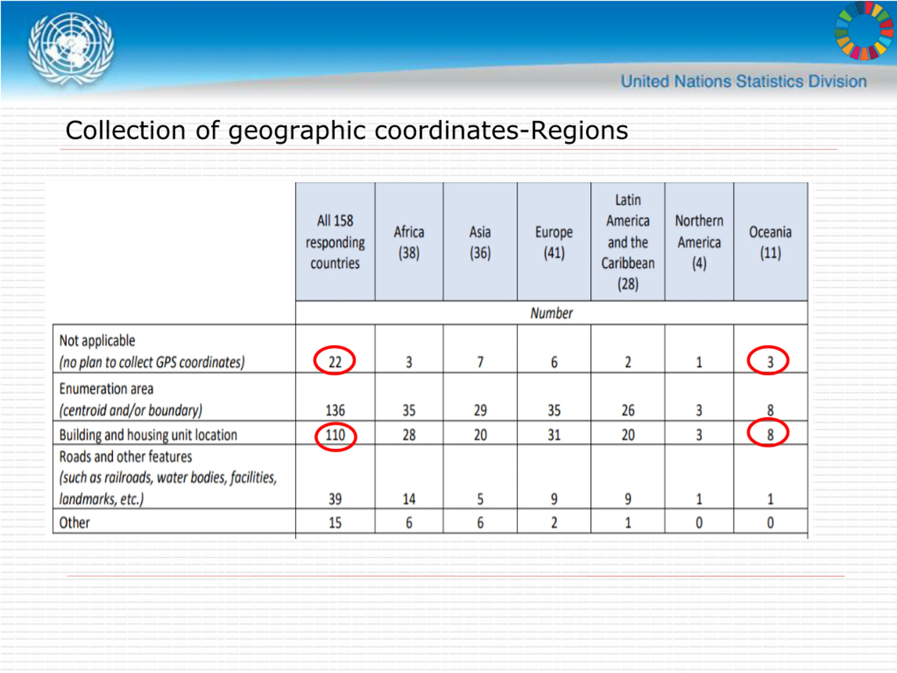Click Latin America value 26, Enumeration area
The height and width of the screenshot is (673, 897).
(628, 410)
